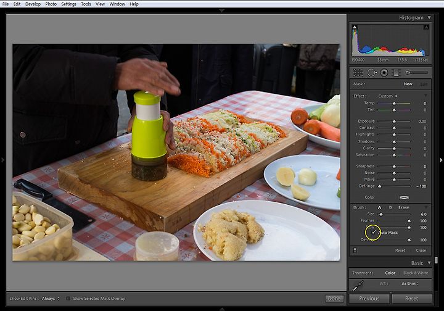Click the Contrast slider handle
The width and height of the screenshot is (444, 311).
tap(394, 128)
